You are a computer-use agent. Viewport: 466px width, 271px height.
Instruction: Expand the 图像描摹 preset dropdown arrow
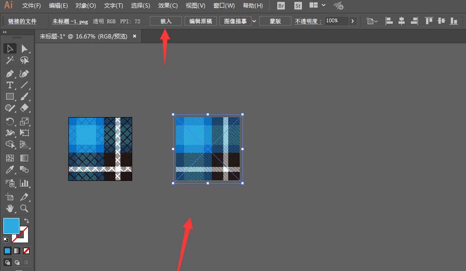pos(254,21)
